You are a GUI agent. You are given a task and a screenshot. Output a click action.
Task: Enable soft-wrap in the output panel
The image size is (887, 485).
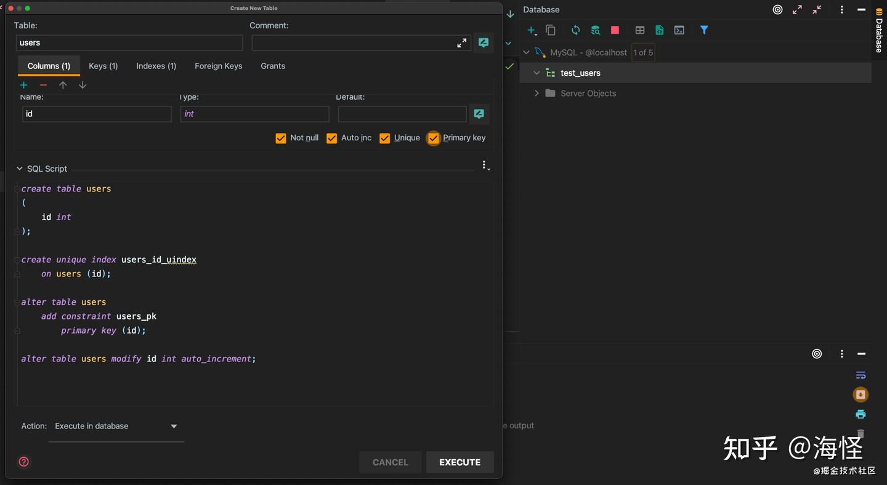point(861,375)
